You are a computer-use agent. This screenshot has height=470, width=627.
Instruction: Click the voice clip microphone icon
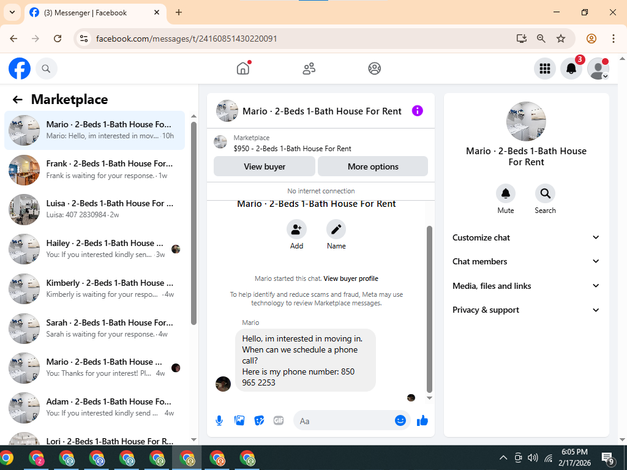(x=219, y=420)
